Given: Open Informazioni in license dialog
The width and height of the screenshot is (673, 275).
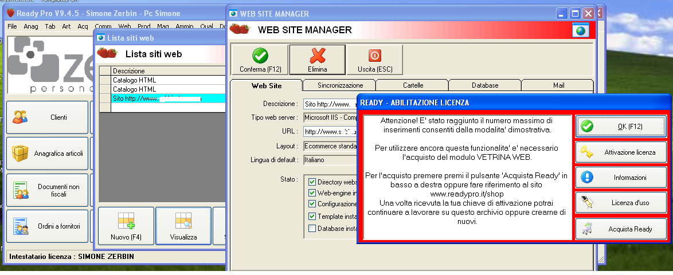Looking at the screenshot, I should pos(621,177).
